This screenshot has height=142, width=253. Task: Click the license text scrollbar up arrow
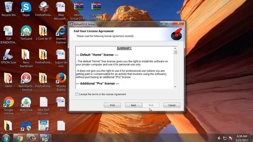point(175,48)
